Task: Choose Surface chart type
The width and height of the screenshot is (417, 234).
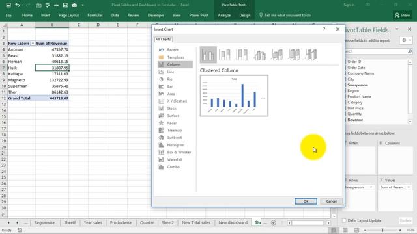Action: pos(175,116)
